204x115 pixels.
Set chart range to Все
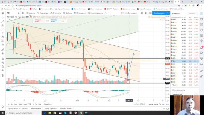(40, 104)
